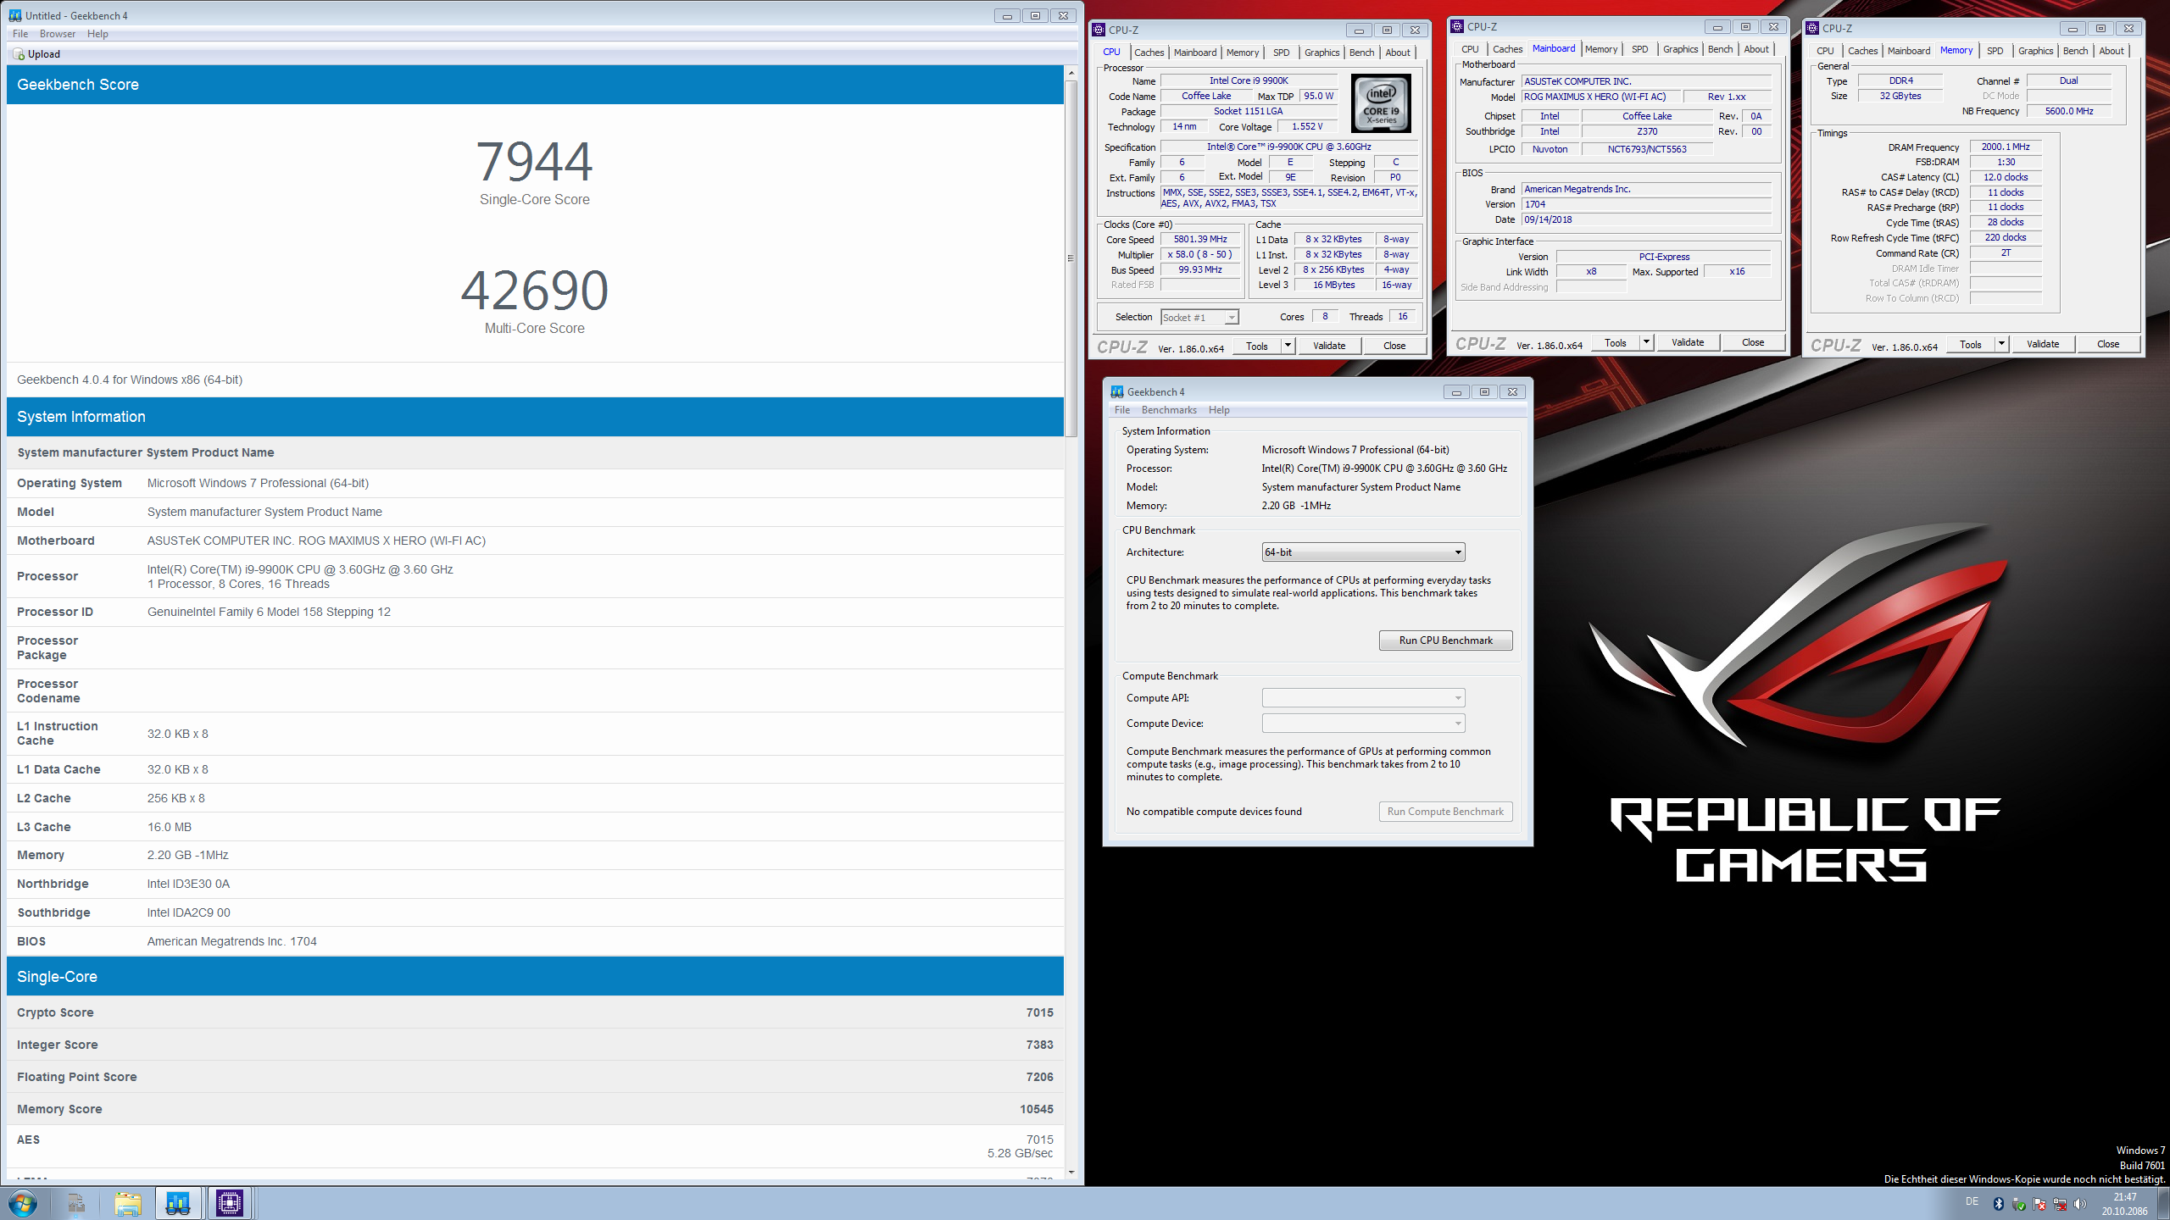2170x1220 pixels.
Task: Click the scroll-up arrow in Geekbench results
Action: (1071, 73)
